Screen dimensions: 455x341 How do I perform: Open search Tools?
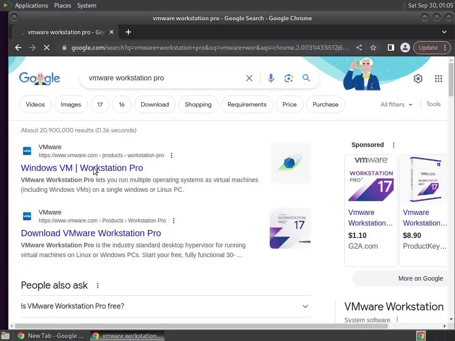(x=433, y=104)
